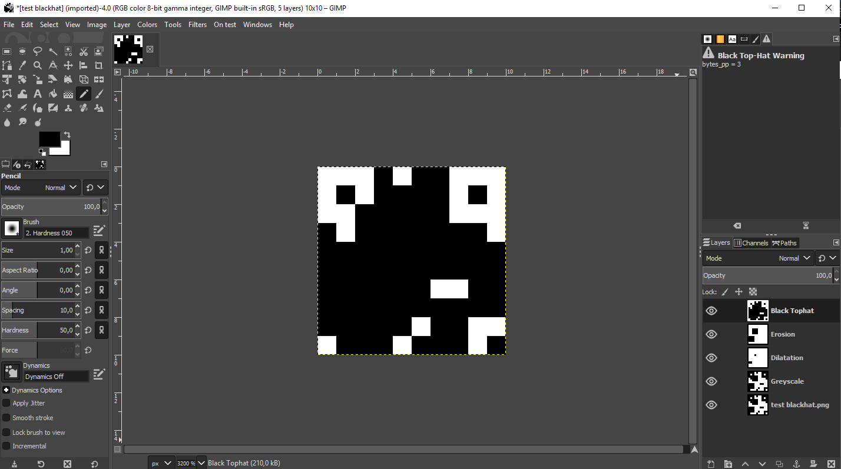The image size is (841, 469).
Task: Create a new layer group
Action: 728,464
